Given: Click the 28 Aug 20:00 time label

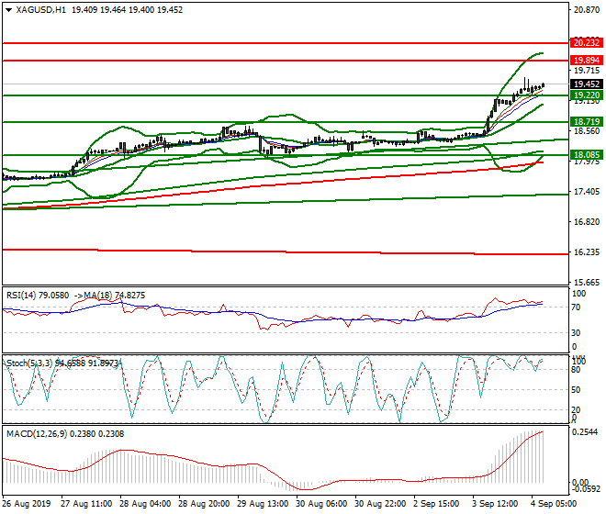Looking at the screenshot, I should [x=204, y=504].
